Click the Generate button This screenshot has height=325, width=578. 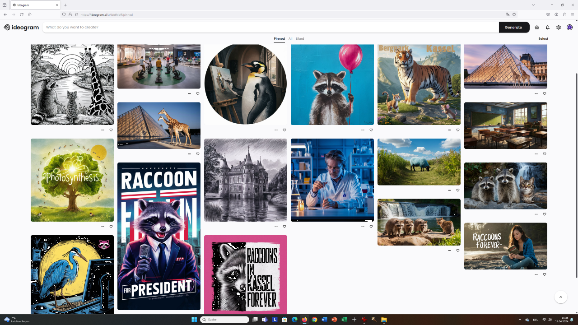514,27
